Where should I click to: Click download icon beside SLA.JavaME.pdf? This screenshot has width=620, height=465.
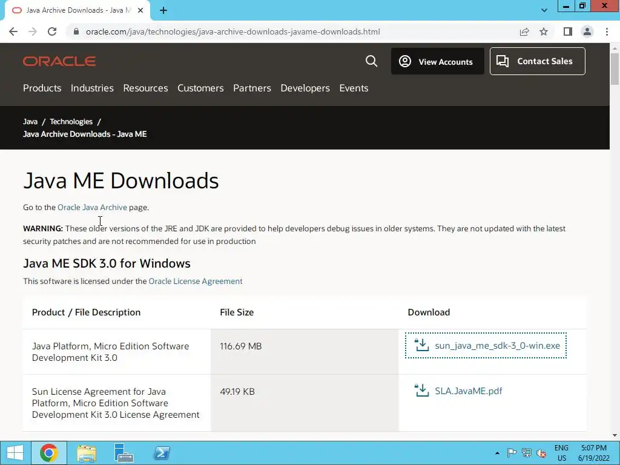421,391
